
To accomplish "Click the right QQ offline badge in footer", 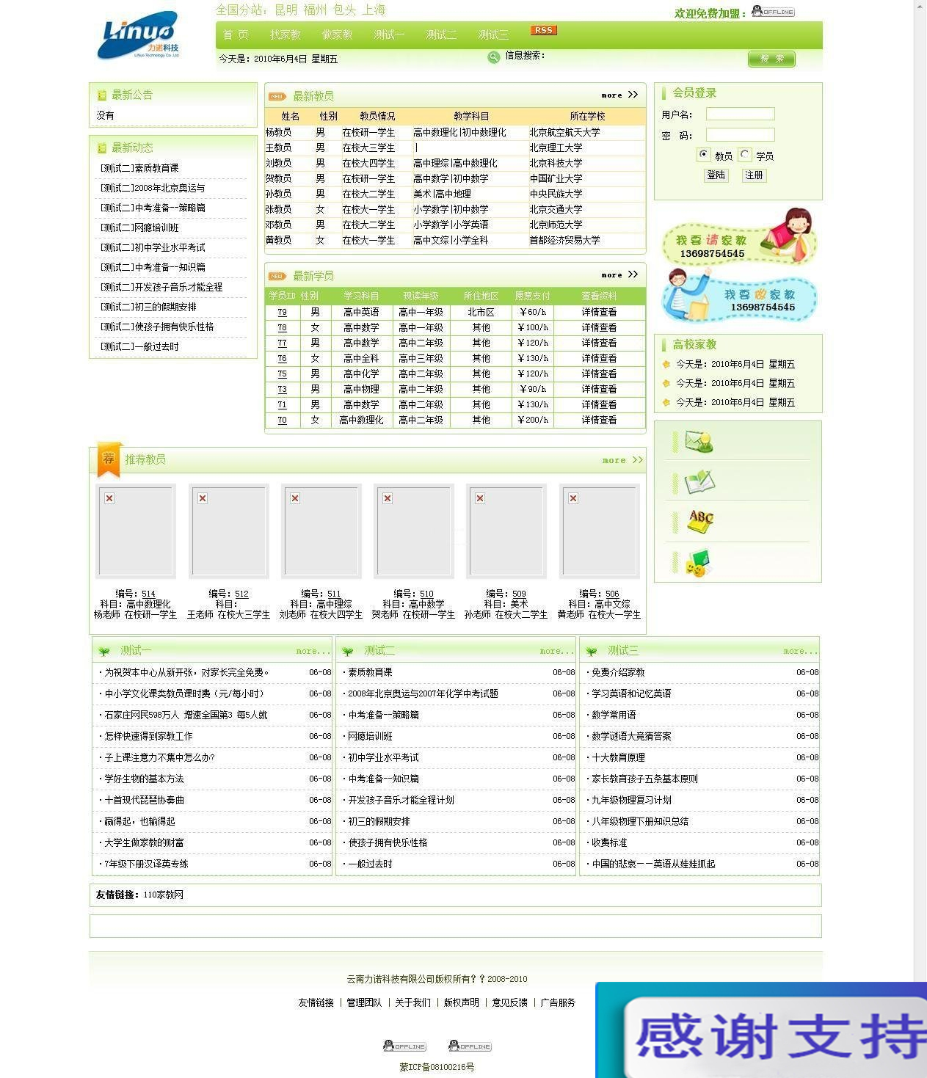I will [x=470, y=1046].
